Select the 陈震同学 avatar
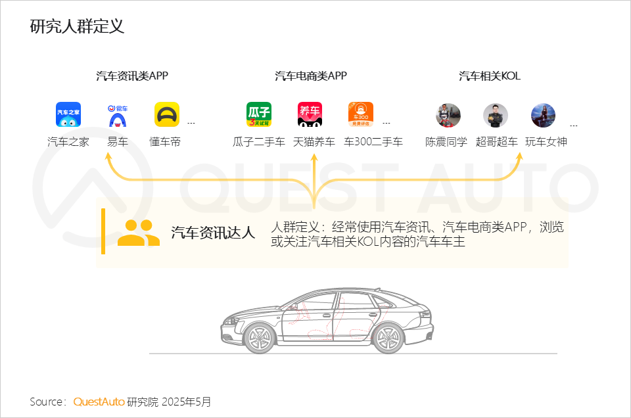 tap(448, 116)
